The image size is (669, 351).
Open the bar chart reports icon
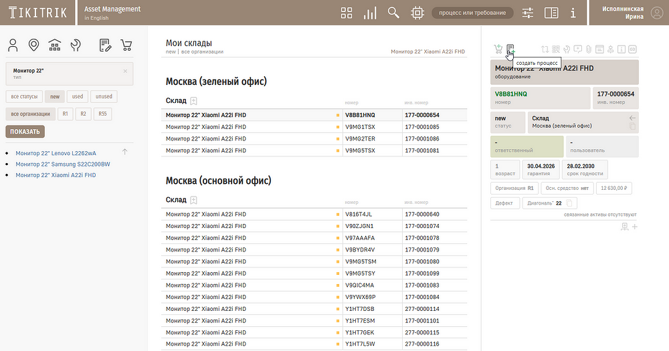tap(369, 13)
